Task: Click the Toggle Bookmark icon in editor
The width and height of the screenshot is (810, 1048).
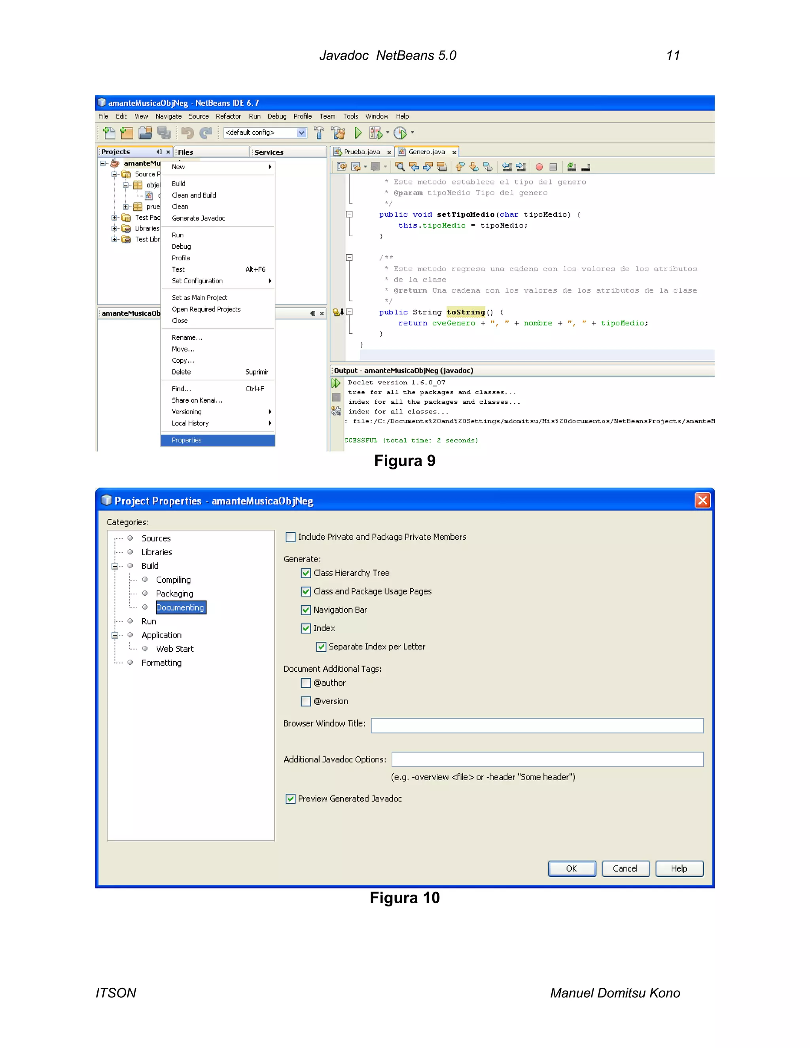Action: (488, 167)
